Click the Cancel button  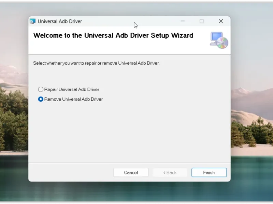pos(131,172)
